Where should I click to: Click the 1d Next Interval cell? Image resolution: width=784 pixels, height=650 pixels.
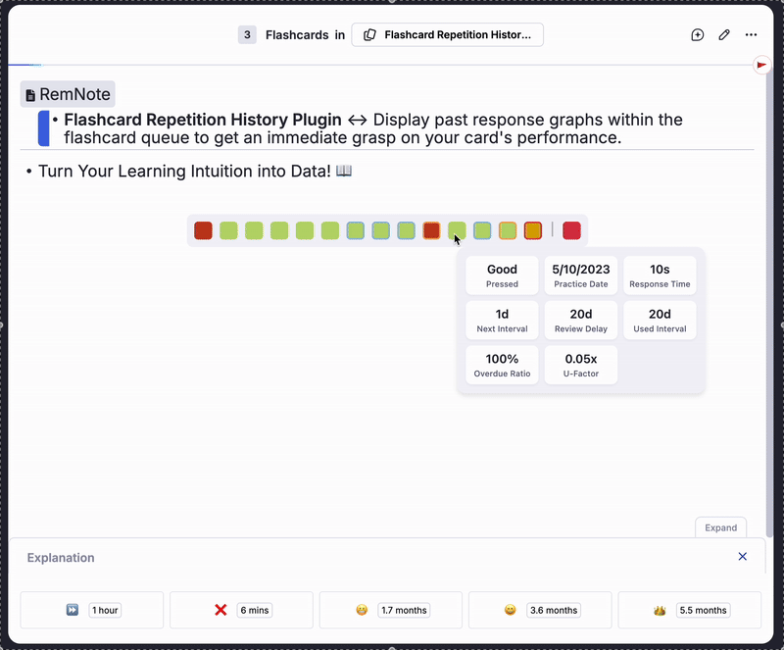click(502, 321)
